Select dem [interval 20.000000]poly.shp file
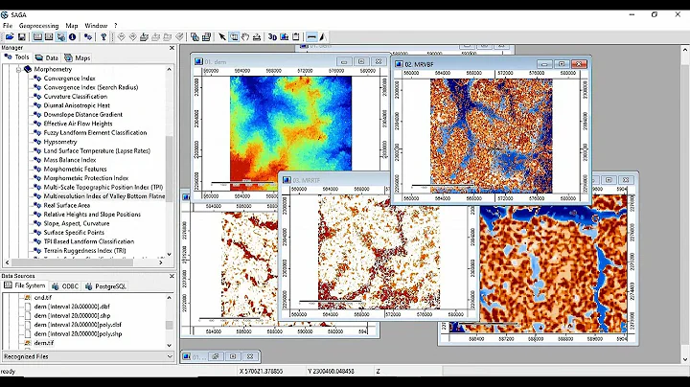Image resolution: width=690 pixels, height=387 pixels. click(x=78, y=333)
